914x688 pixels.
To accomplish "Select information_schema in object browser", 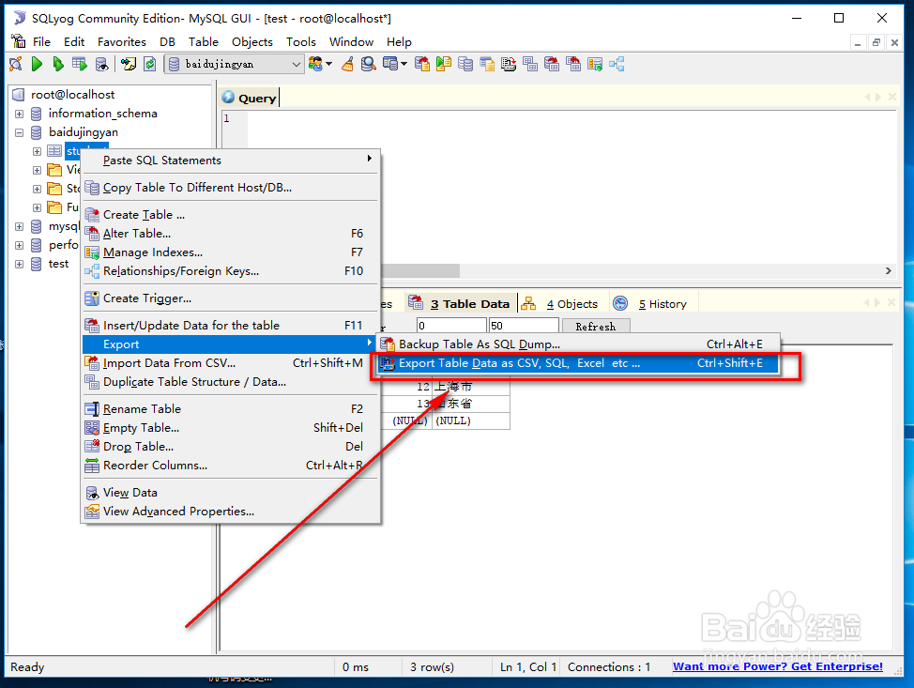I will tap(102, 114).
